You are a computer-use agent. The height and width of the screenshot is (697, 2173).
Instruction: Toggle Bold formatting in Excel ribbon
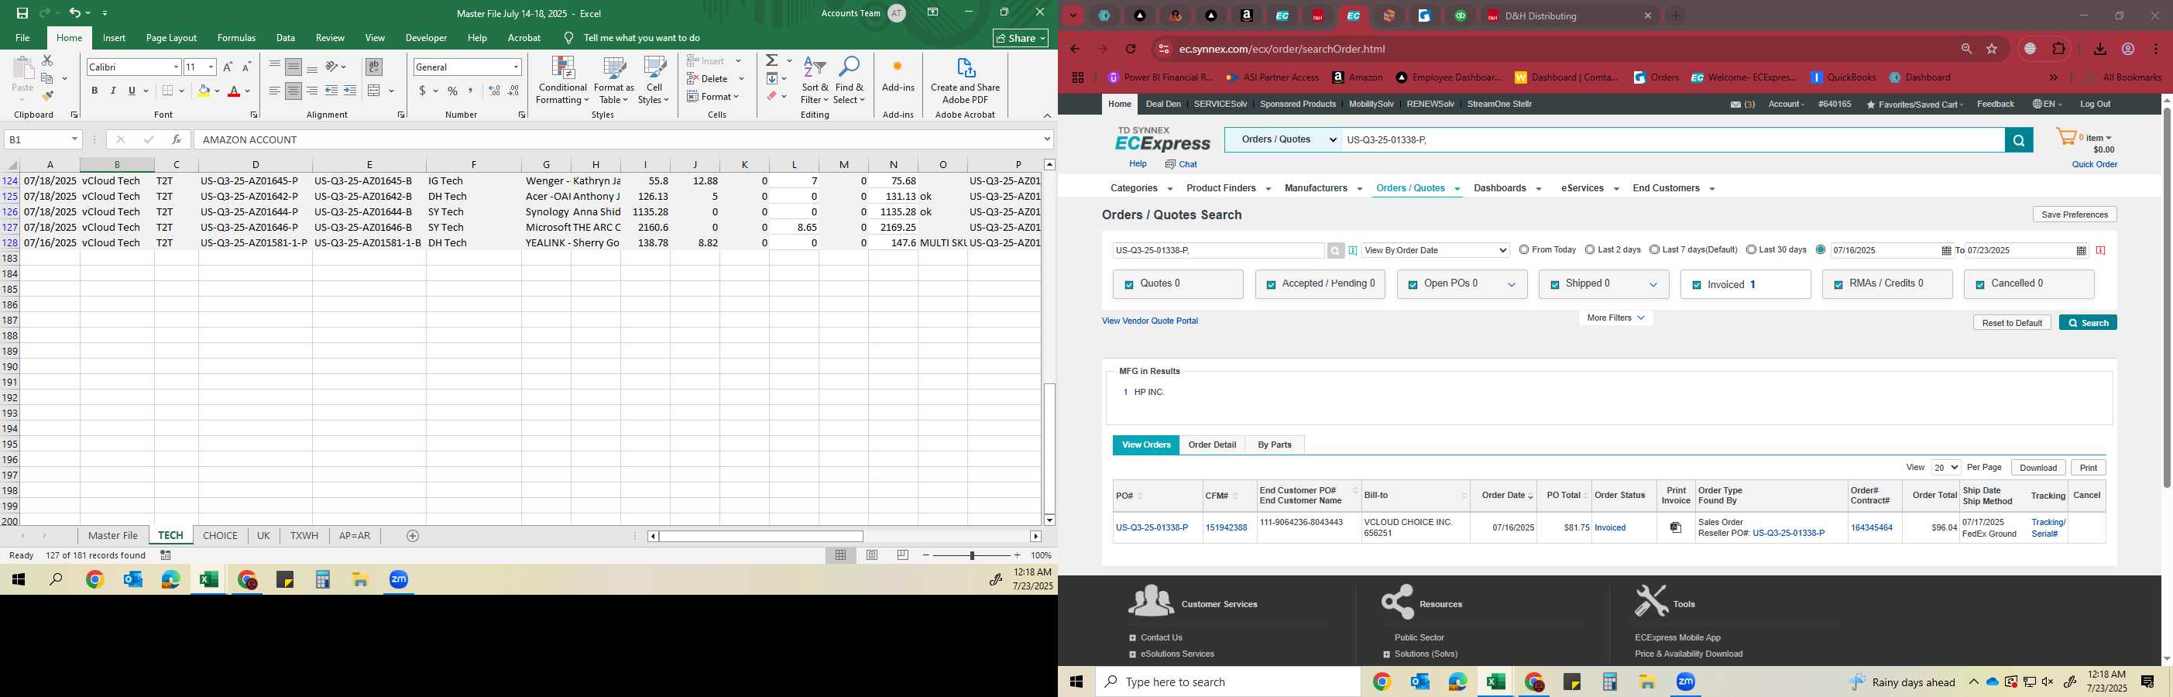pyautogui.click(x=94, y=91)
